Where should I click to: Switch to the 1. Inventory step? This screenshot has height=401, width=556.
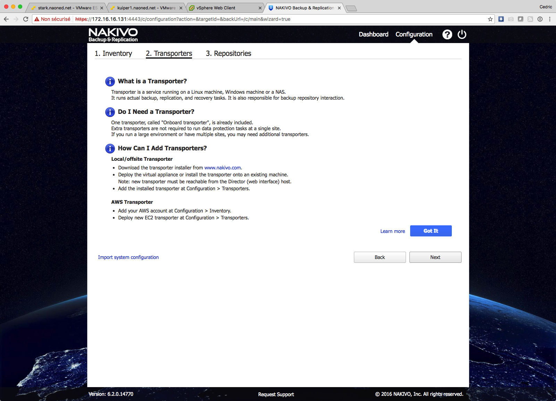point(113,53)
